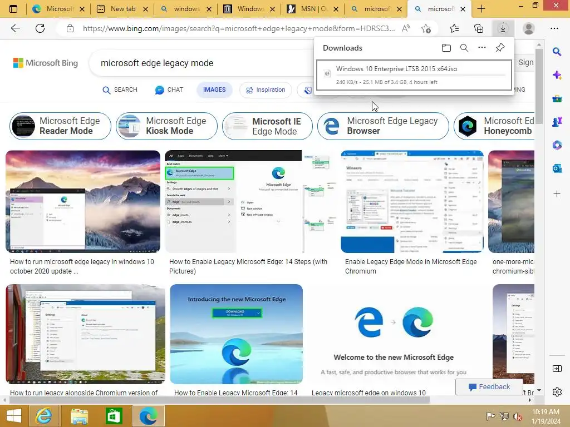Screen dimensions: 570x427
Task: Hide sidebar with the collapse icon
Action: [x=557, y=369]
